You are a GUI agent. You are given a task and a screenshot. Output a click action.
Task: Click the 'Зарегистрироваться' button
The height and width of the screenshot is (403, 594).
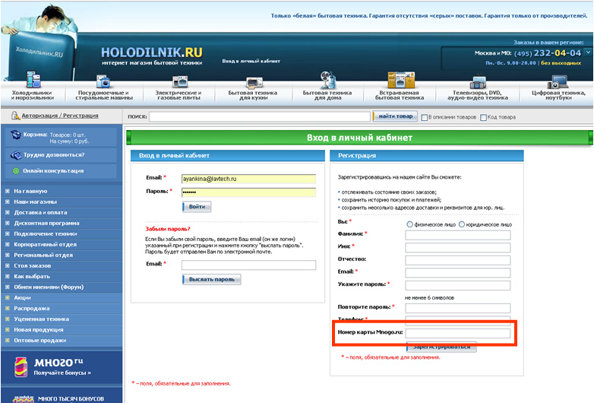point(441,347)
